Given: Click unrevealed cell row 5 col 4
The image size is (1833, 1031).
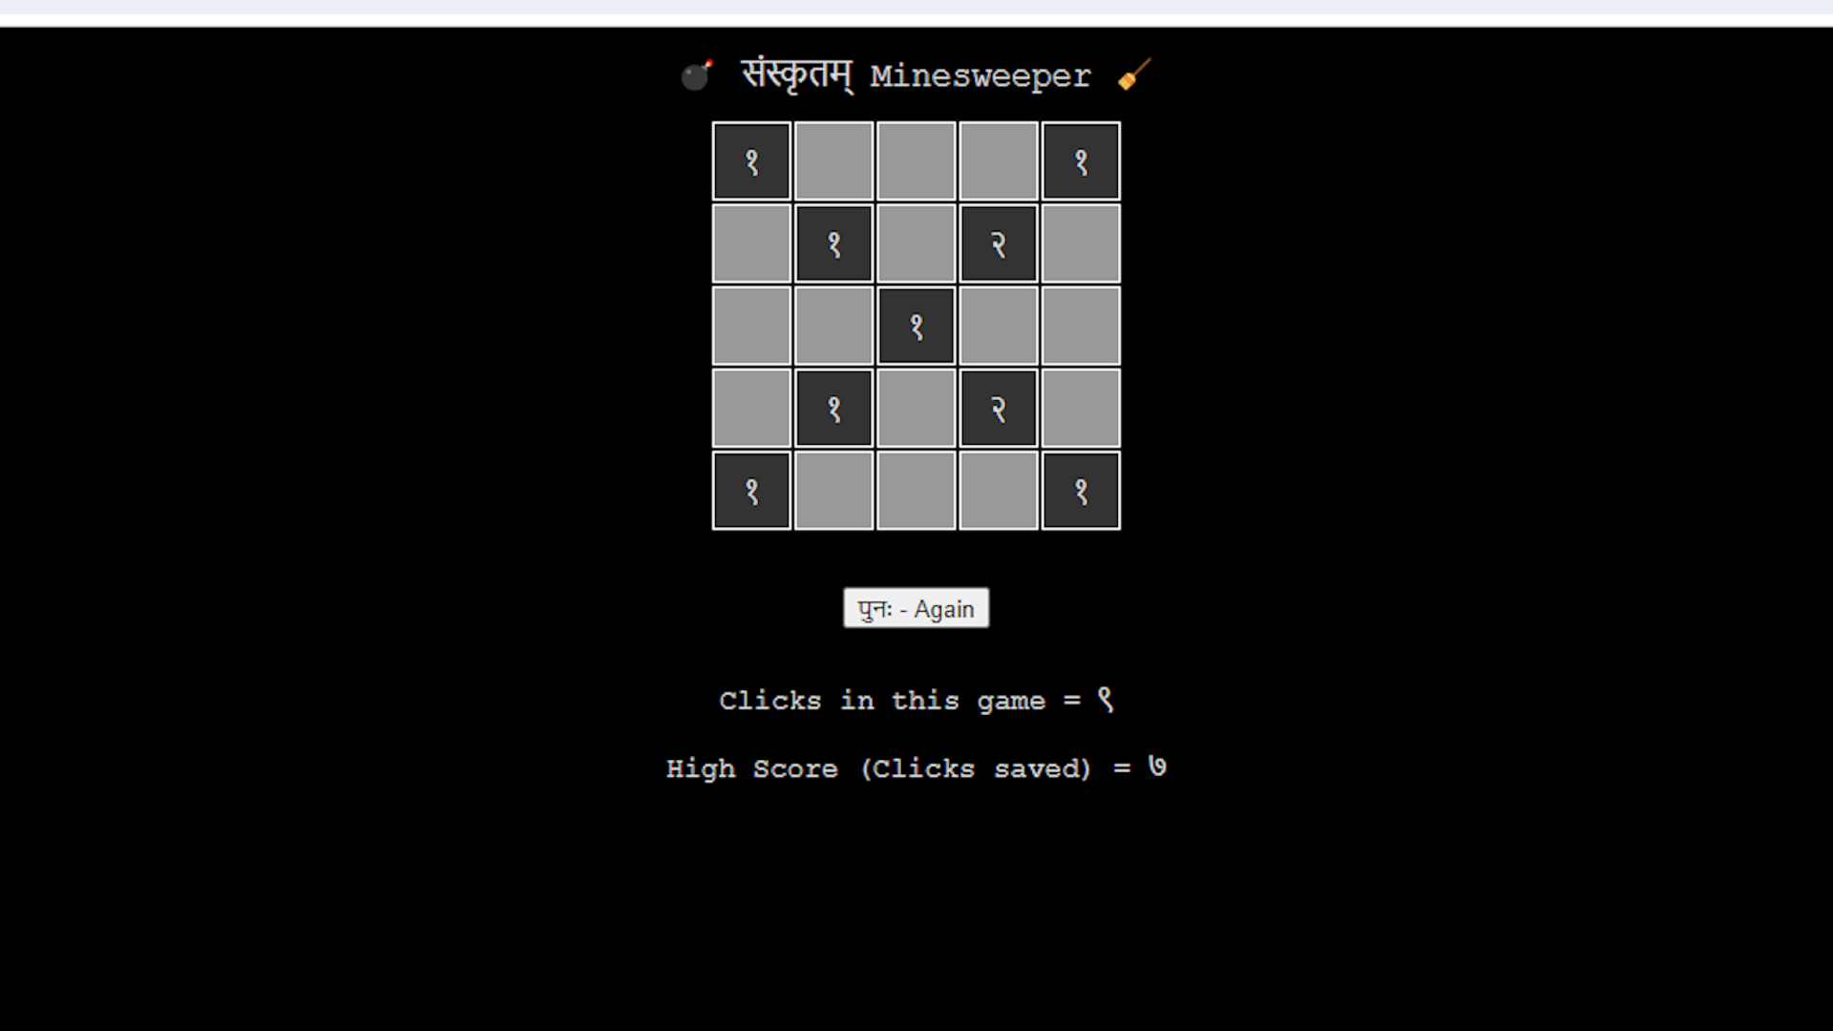Looking at the screenshot, I should (999, 490).
